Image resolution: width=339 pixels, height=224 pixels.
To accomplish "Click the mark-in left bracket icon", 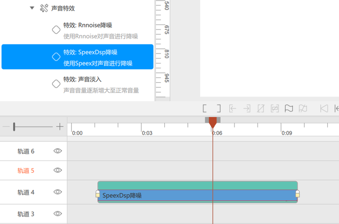I will (204, 108).
